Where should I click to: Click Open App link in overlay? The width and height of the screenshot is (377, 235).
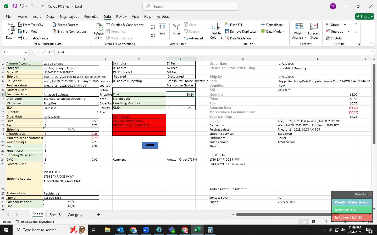363,194
